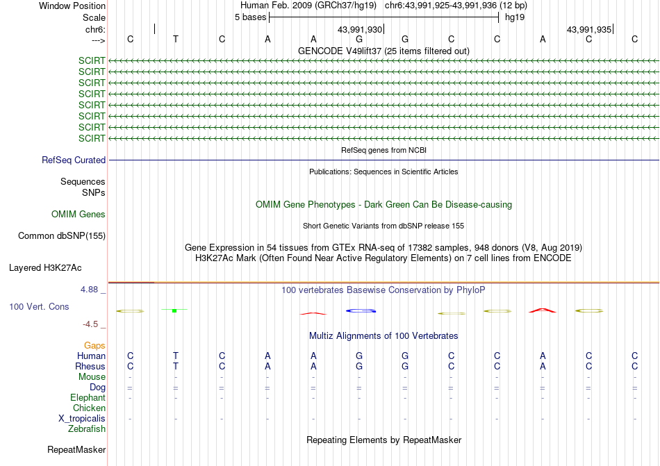Open 100 vertebrates Basewise Conservation by PhyloP title
Screen dimensions: 660x466
click(x=383, y=290)
